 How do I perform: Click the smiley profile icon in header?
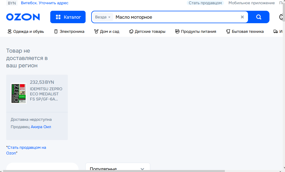tap(282, 17)
